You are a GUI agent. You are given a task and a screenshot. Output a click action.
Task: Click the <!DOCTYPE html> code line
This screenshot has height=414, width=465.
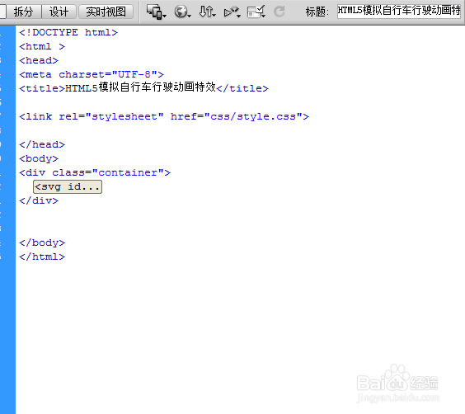click(68, 32)
